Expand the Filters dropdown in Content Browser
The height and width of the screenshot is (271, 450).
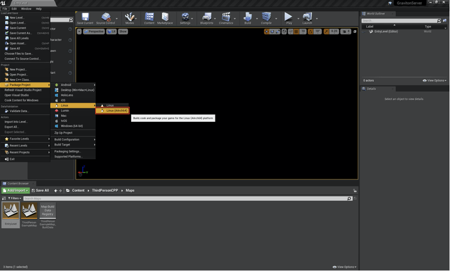point(14,198)
